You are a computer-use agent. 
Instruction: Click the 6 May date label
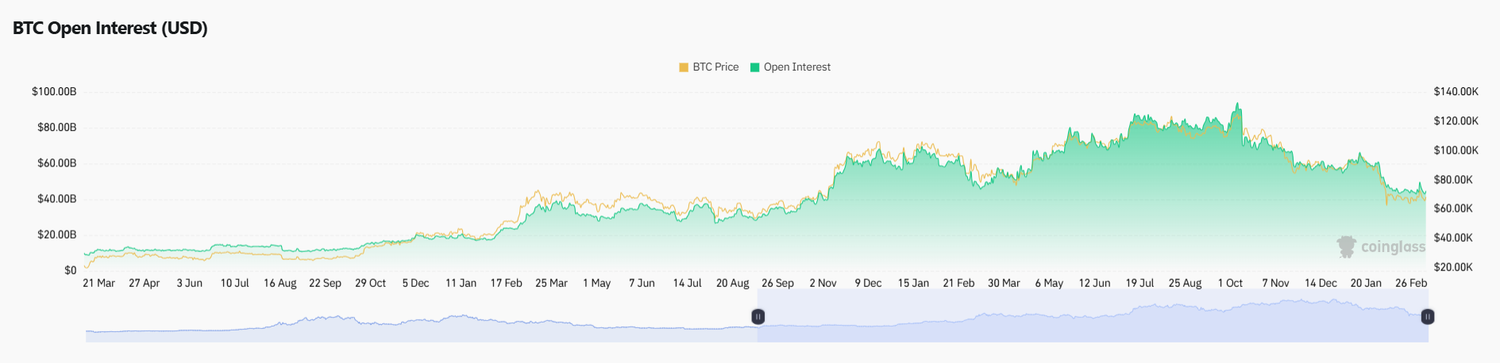[x=1050, y=283]
